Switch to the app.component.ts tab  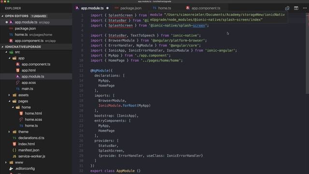point(206,8)
